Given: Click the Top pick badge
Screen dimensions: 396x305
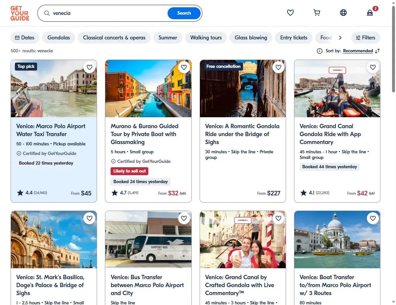Looking at the screenshot, I should (x=26, y=67).
